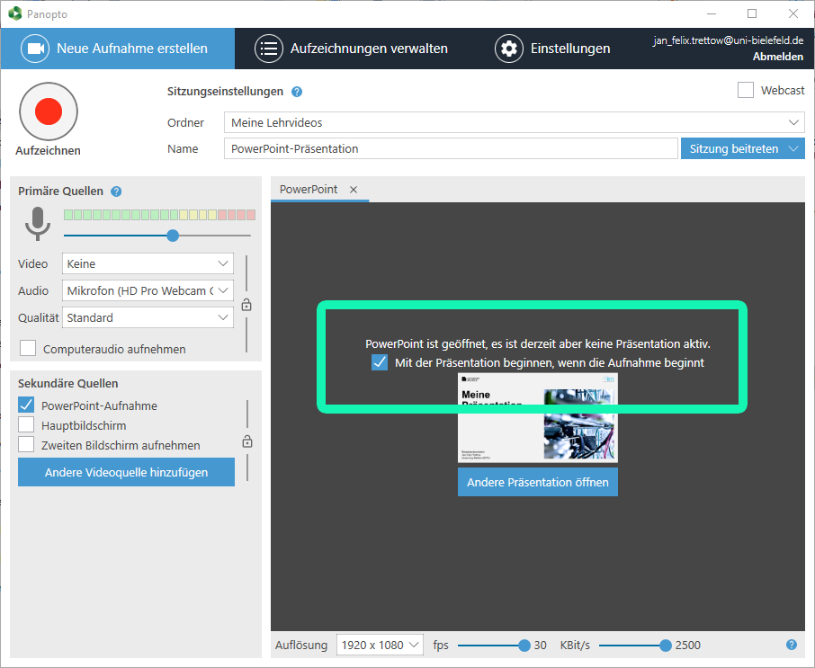Click the help icon next to Primäre Quellen
The image size is (815, 668).
tap(116, 191)
